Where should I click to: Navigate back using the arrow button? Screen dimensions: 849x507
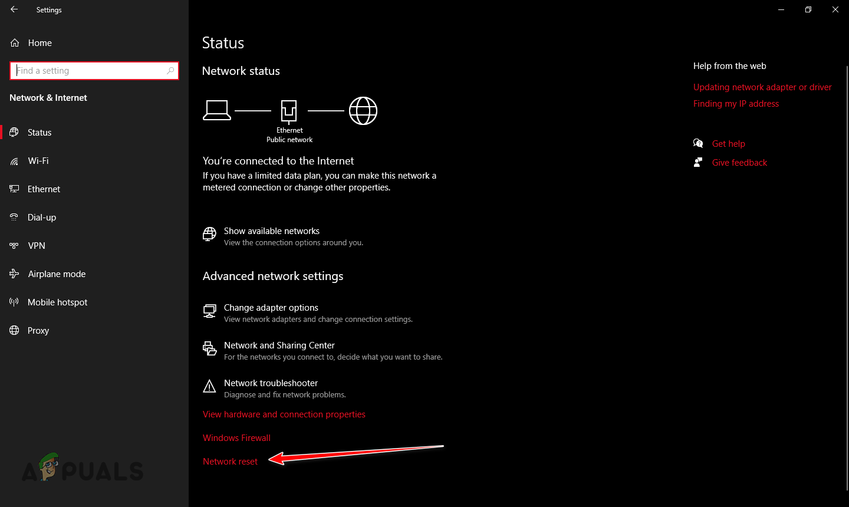click(13, 9)
